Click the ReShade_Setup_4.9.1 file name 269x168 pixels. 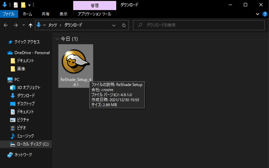click(x=76, y=82)
